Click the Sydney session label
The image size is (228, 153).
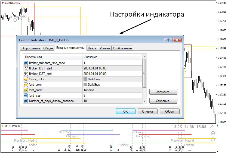[124, 145]
